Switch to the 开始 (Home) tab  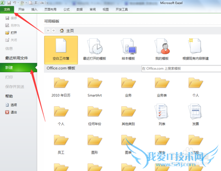[21, 10]
